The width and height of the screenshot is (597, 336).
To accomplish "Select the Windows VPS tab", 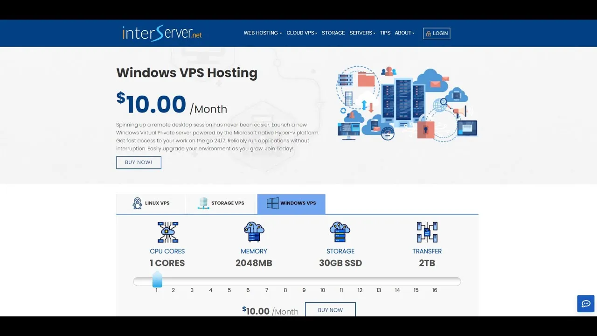I will pos(292,203).
